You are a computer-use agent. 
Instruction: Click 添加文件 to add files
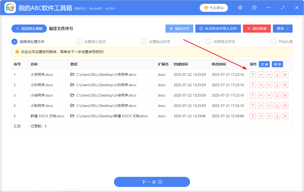[x=179, y=29]
